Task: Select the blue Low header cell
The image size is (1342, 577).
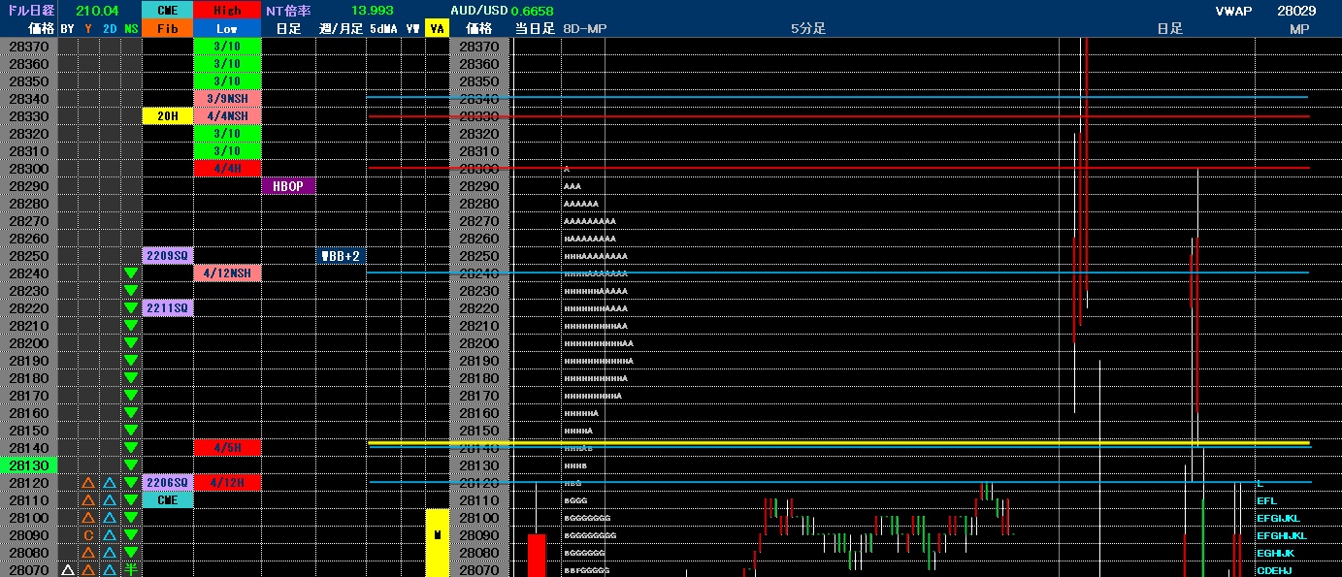Action: coord(227,29)
